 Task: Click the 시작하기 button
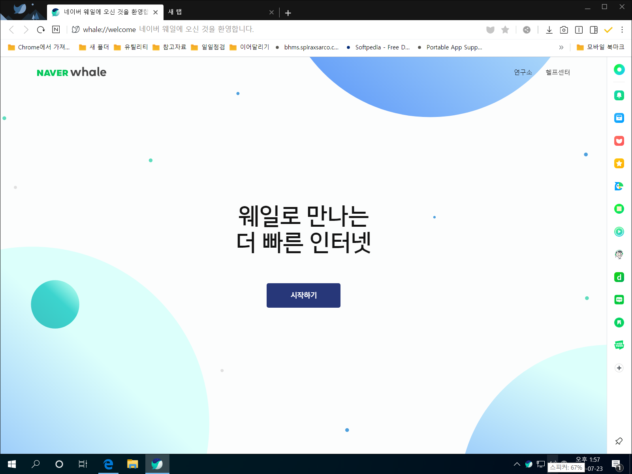(x=303, y=295)
